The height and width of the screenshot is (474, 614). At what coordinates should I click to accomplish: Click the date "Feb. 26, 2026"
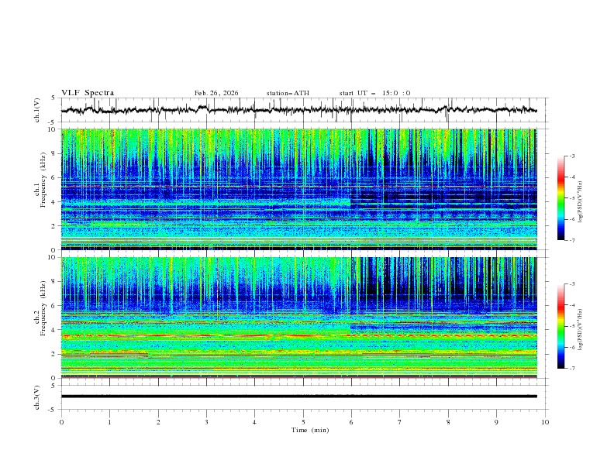tap(216, 93)
